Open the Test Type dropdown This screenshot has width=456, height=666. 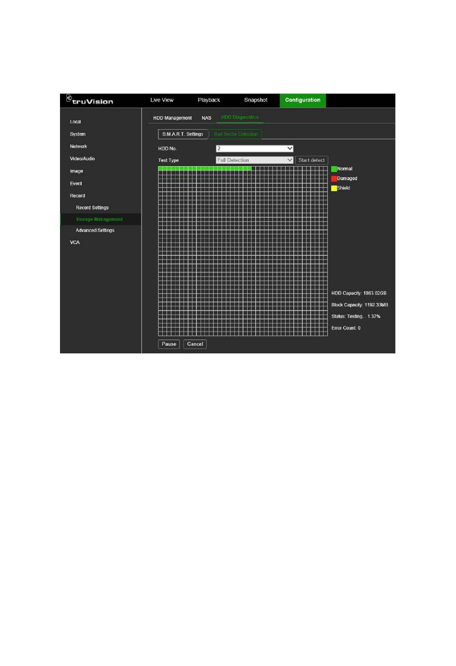coord(254,160)
